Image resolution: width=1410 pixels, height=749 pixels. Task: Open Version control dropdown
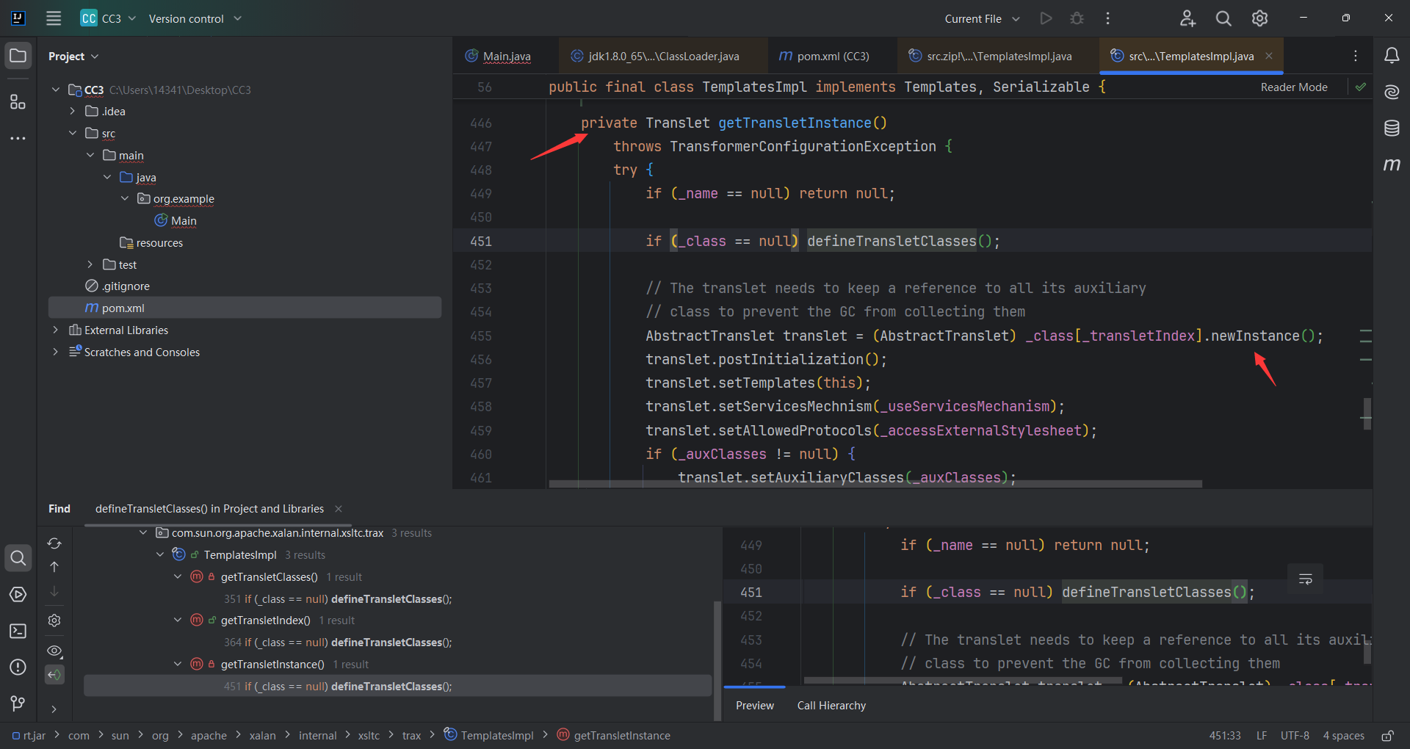pos(195,18)
